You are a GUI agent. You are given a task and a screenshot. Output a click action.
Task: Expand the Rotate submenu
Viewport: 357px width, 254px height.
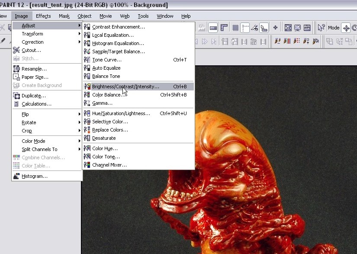pos(47,122)
